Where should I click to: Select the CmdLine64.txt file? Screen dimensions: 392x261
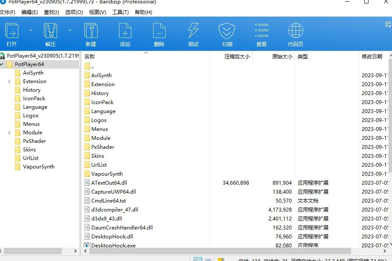(108, 201)
